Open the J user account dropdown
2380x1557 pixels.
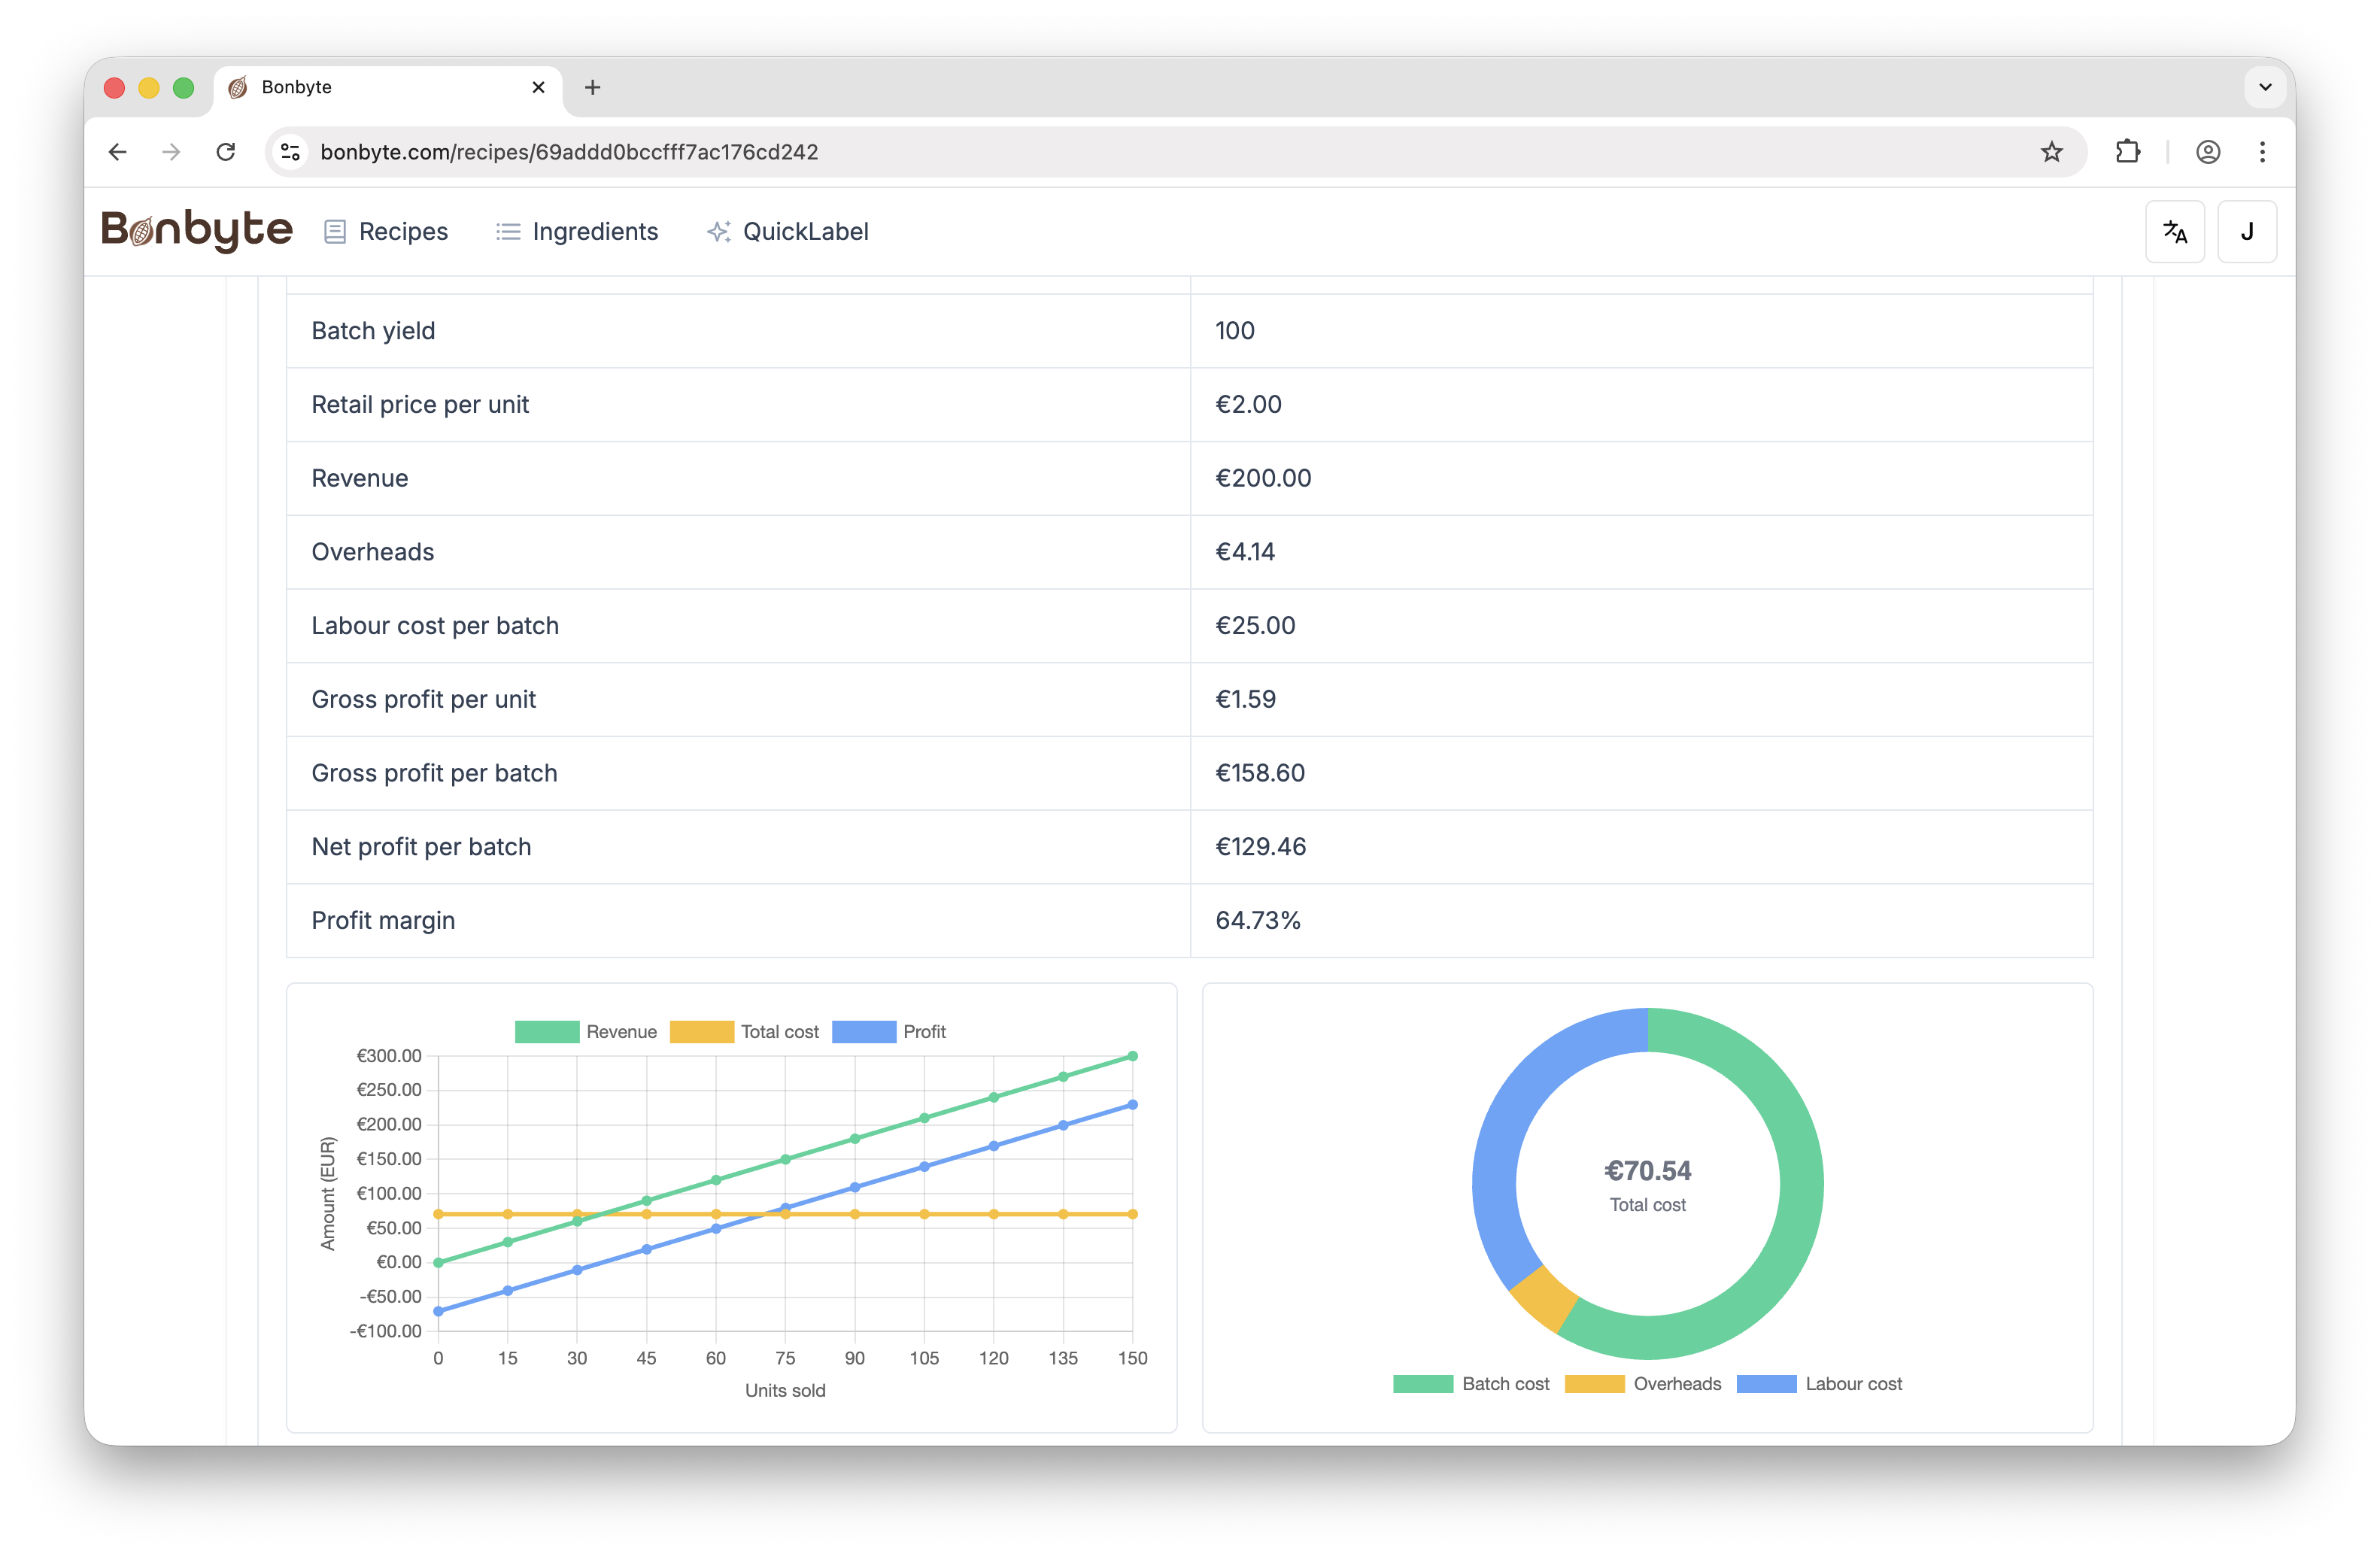2247,231
